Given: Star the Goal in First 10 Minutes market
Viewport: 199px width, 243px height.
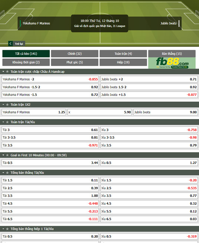Looking at the screenshot, I should tap(7, 155).
